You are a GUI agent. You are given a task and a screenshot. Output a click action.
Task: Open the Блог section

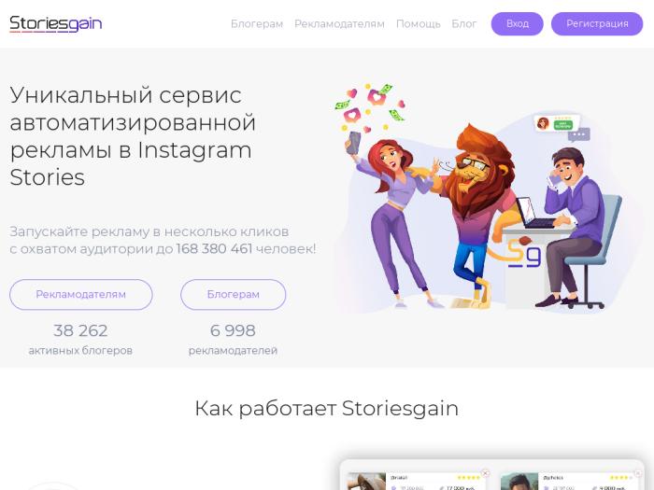464,23
